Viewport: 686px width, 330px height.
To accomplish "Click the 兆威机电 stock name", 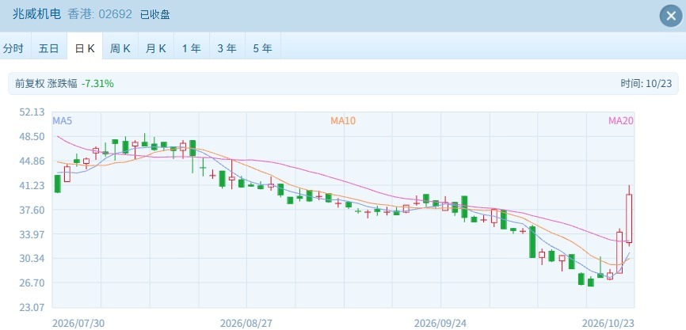I will coord(36,14).
